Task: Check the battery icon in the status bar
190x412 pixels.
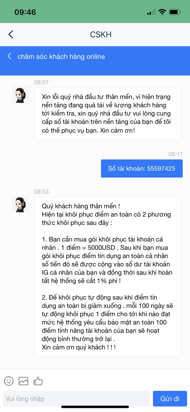Action: [x=175, y=12]
